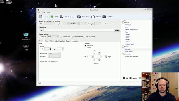Click the Top crop stepper
The height and width of the screenshot is (101, 179).
click(x=100, y=53)
